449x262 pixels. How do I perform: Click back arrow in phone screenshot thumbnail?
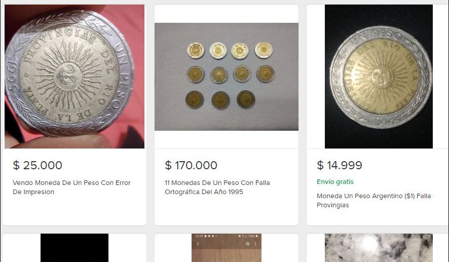pyautogui.click(x=198, y=244)
